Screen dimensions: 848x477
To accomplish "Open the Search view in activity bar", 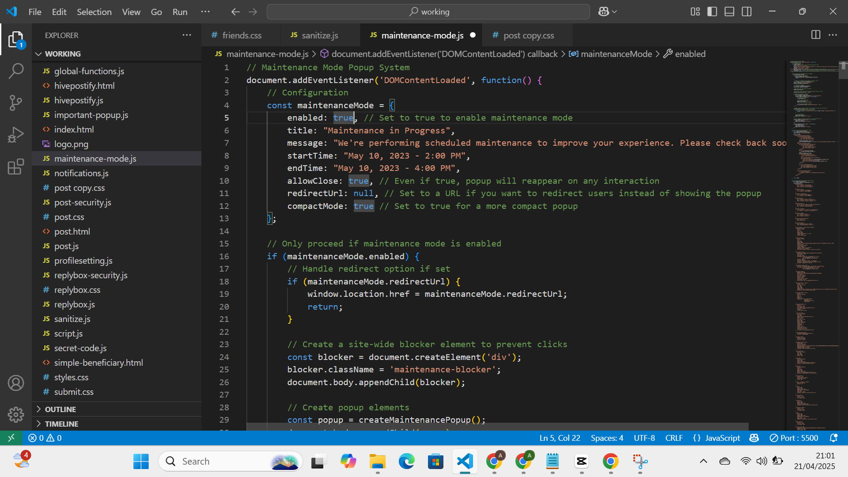I will tap(16, 71).
